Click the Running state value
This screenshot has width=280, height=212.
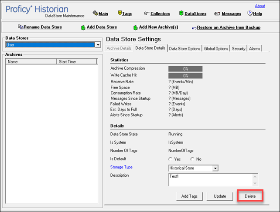(175, 134)
